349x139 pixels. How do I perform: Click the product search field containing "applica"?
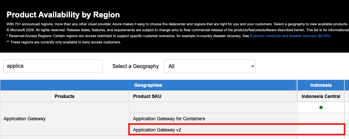pyautogui.click(x=53, y=66)
